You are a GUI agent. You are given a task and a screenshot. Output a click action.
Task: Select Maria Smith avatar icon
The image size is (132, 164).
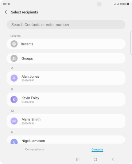14,121
